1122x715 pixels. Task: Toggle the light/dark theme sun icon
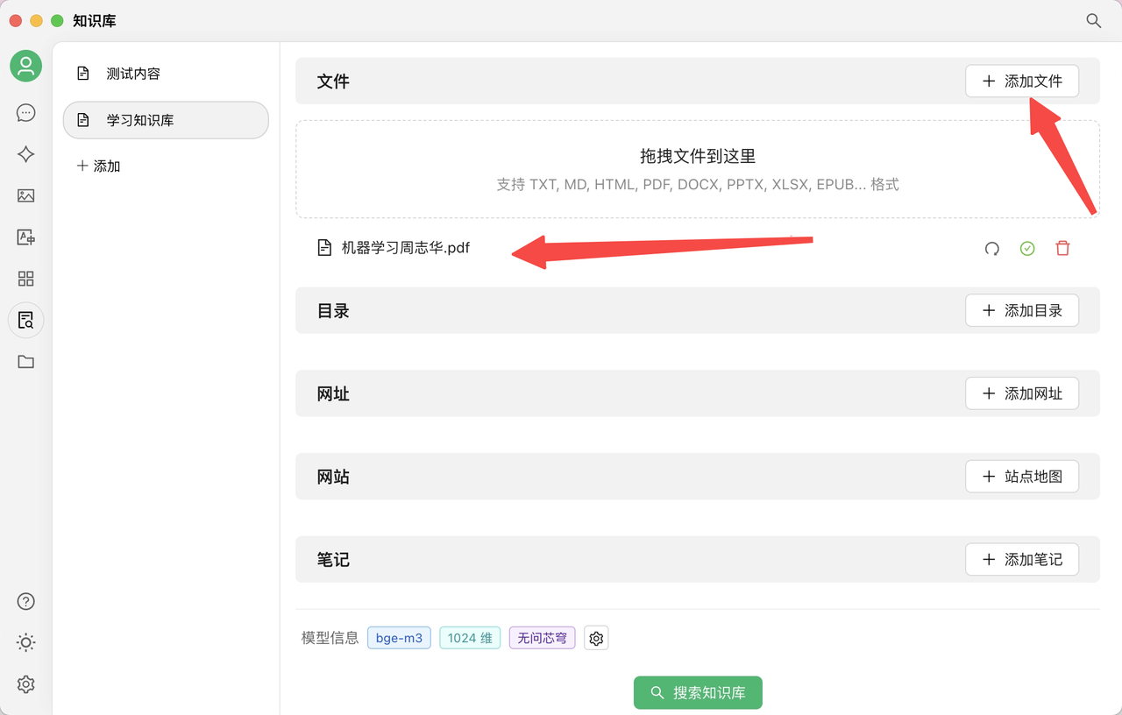click(x=26, y=642)
